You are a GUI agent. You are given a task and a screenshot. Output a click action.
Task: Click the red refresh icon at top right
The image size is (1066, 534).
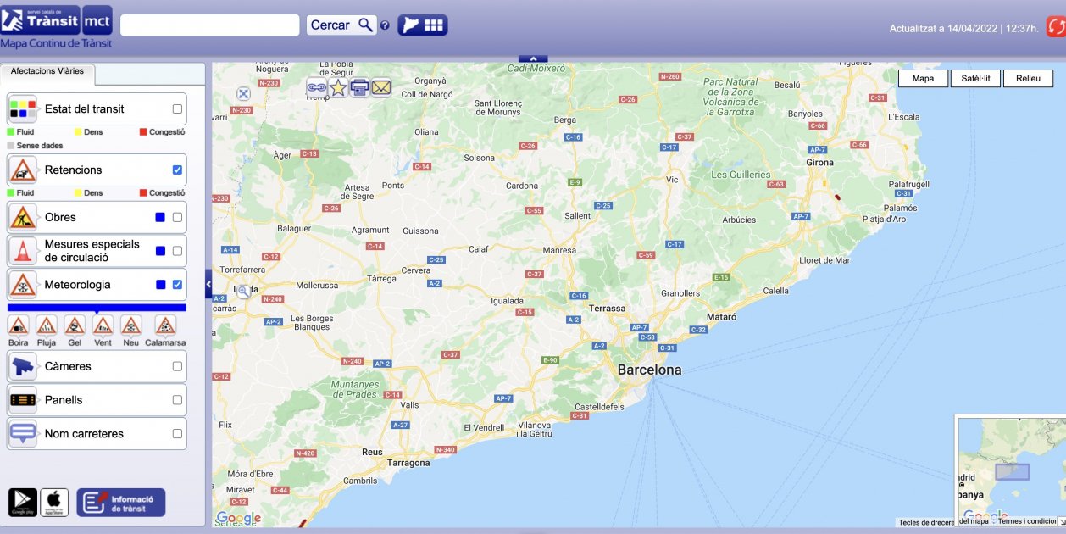[x=1056, y=27]
